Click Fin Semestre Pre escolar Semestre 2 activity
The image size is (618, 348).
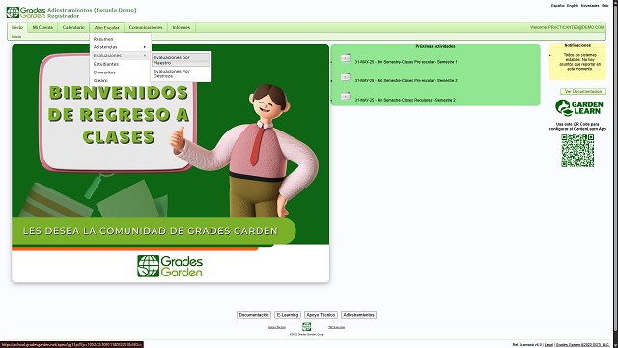coord(406,81)
